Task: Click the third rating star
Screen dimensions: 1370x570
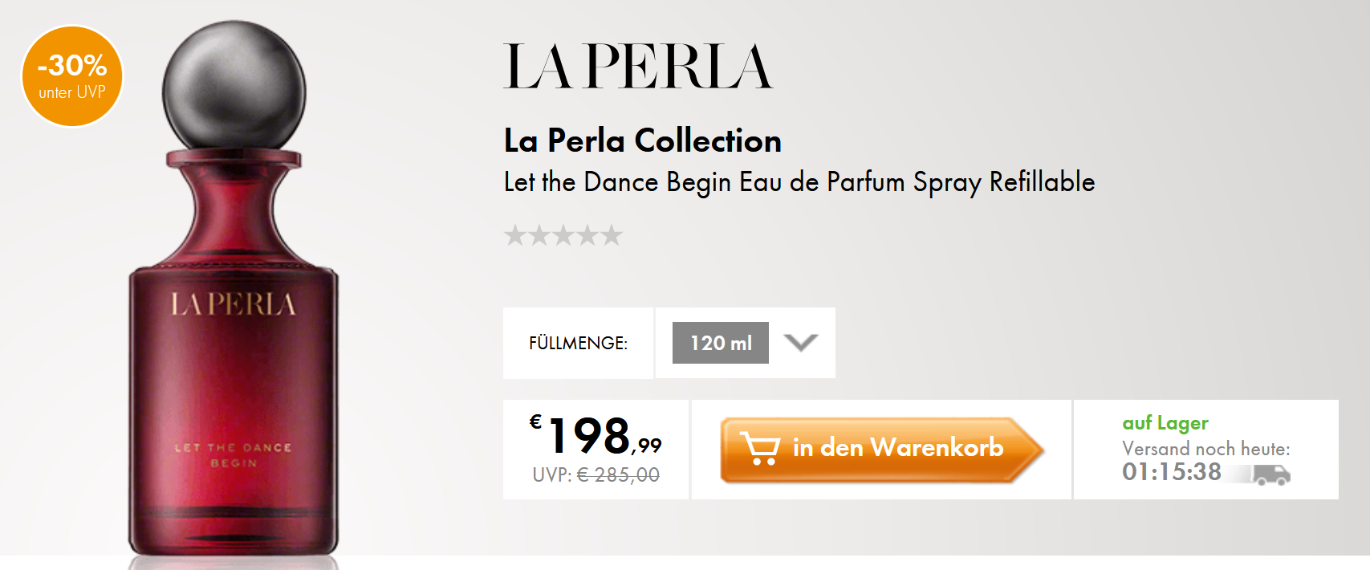Action: pyautogui.click(x=563, y=235)
